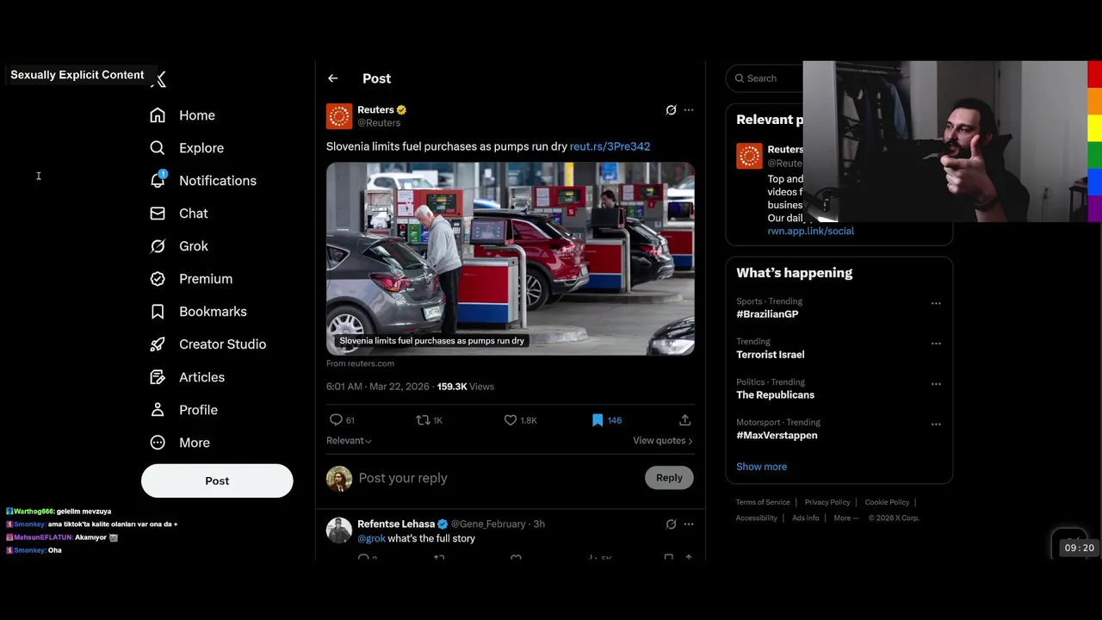Open Terms of Service footer link
The image size is (1102, 620).
763,502
